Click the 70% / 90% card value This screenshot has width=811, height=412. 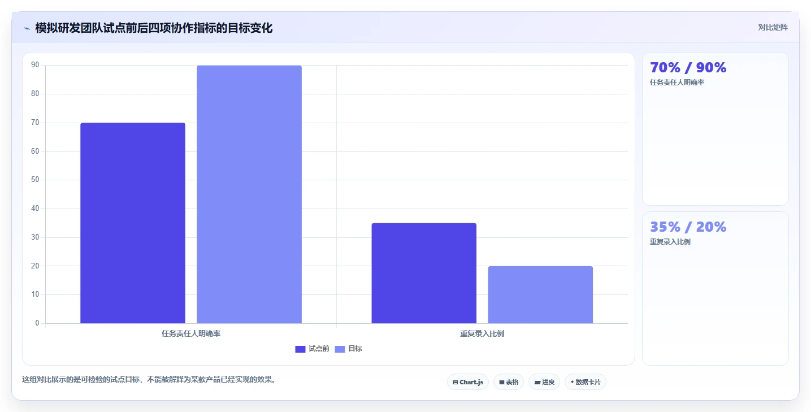[688, 68]
